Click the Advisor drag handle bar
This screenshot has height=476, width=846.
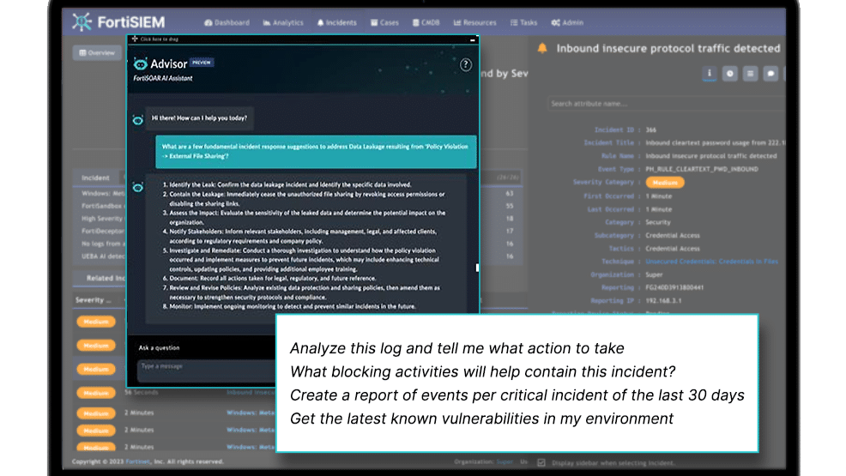click(303, 39)
